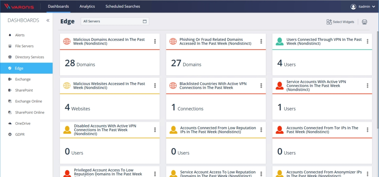Open three-dot menu on Blacklisted Countries widget

click(261, 86)
